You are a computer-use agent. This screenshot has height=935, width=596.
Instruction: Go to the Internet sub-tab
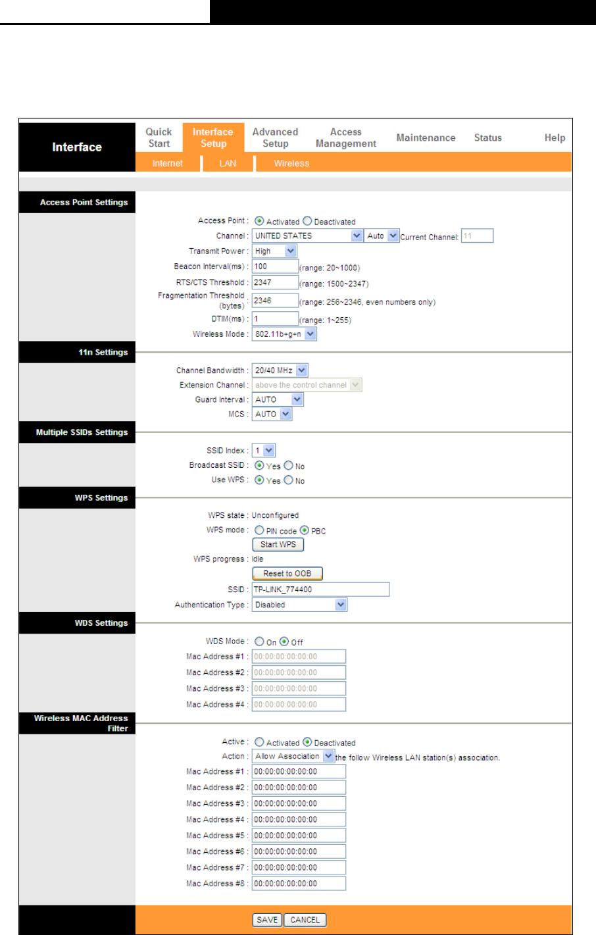click(x=168, y=163)
